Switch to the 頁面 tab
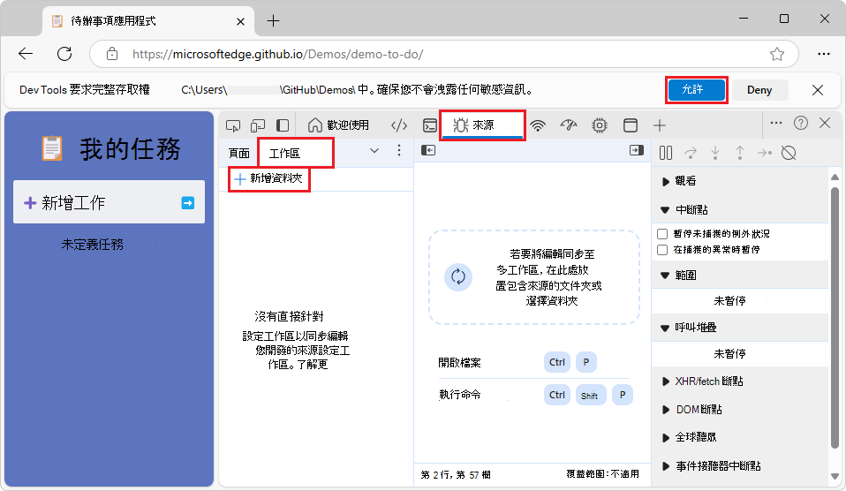Image resolution: width=846 pixels, height=491 pixels. tap(239, 154)
